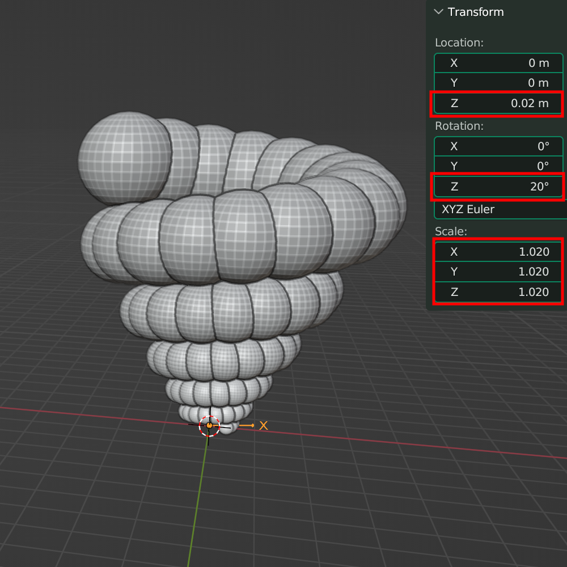Click the Scale X 1.020 field
The width and height of the screenshot is (567, 567).
pyautogui.click(x=498, y=252)
